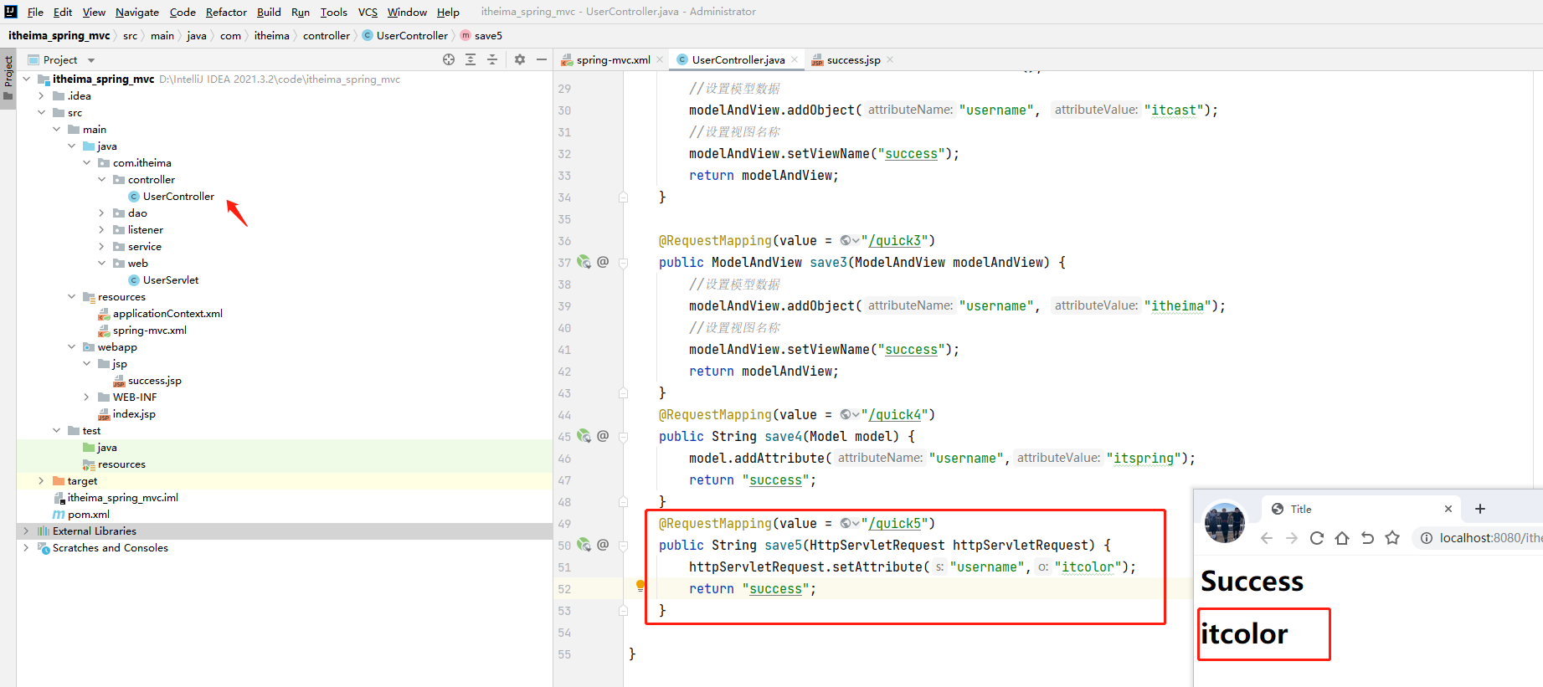Click the browser bookmark star icon
Image resolution: width=1543 pixels, height=687 pixels.
pyautogui.click(x=1392, y=538)
